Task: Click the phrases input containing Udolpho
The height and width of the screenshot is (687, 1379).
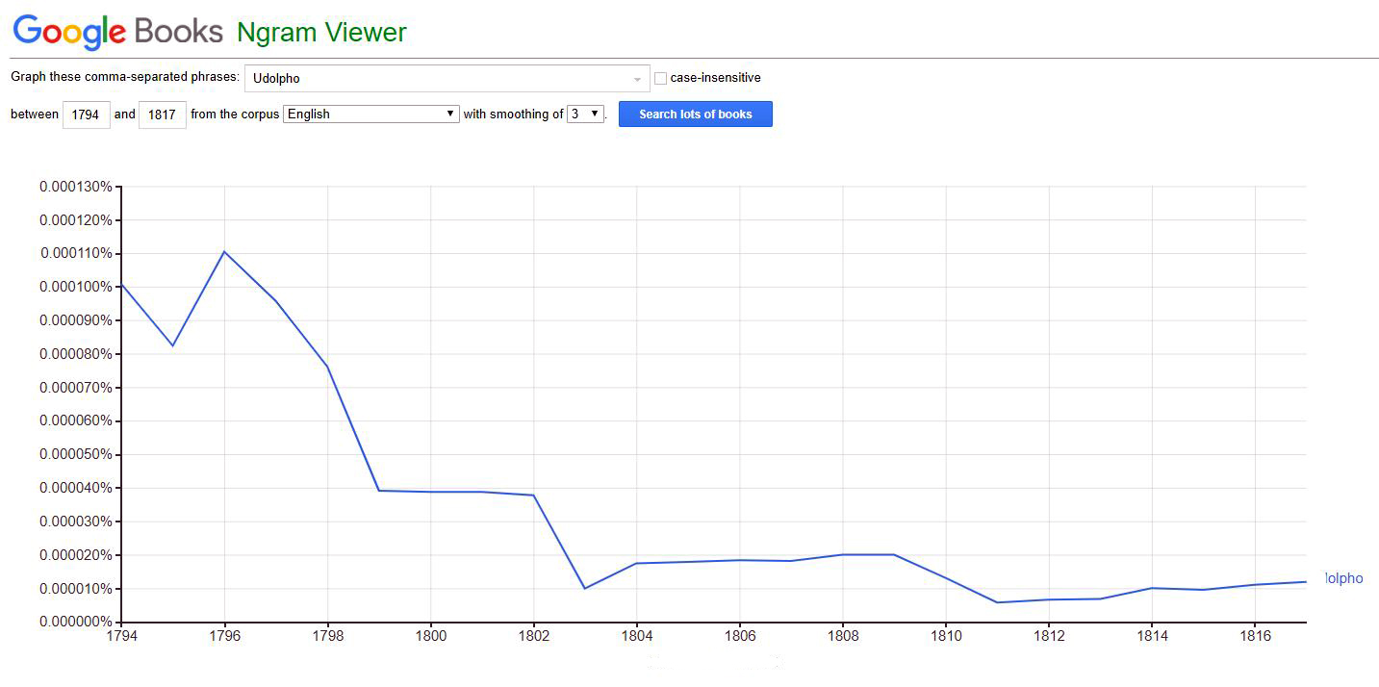Action: pyautogui.click(x=438, y=79)
